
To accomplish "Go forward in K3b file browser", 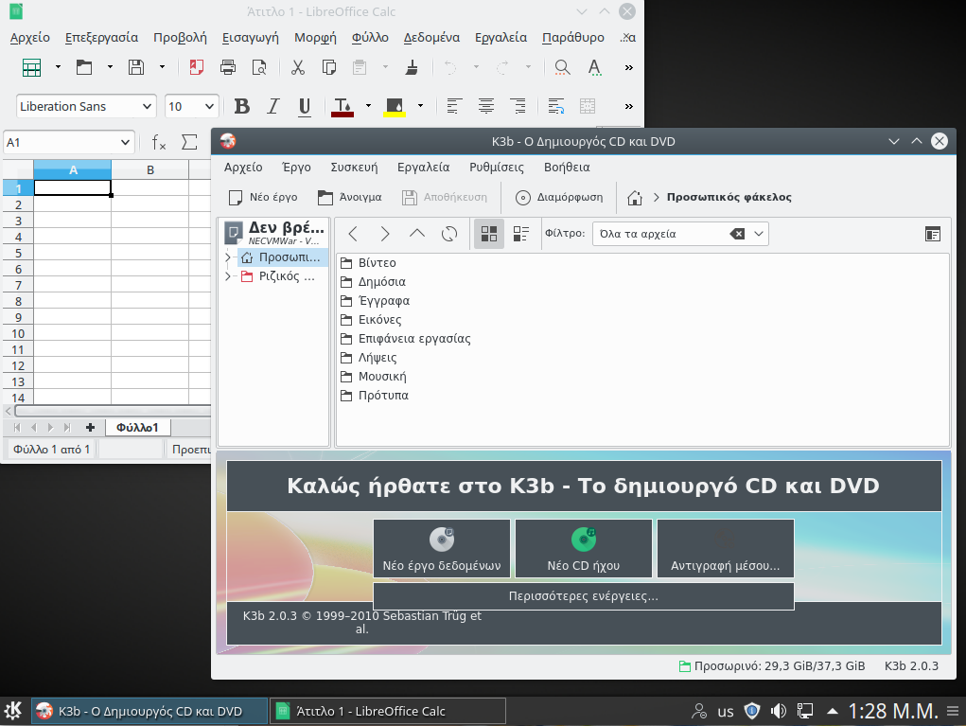I will click(385, 234).
